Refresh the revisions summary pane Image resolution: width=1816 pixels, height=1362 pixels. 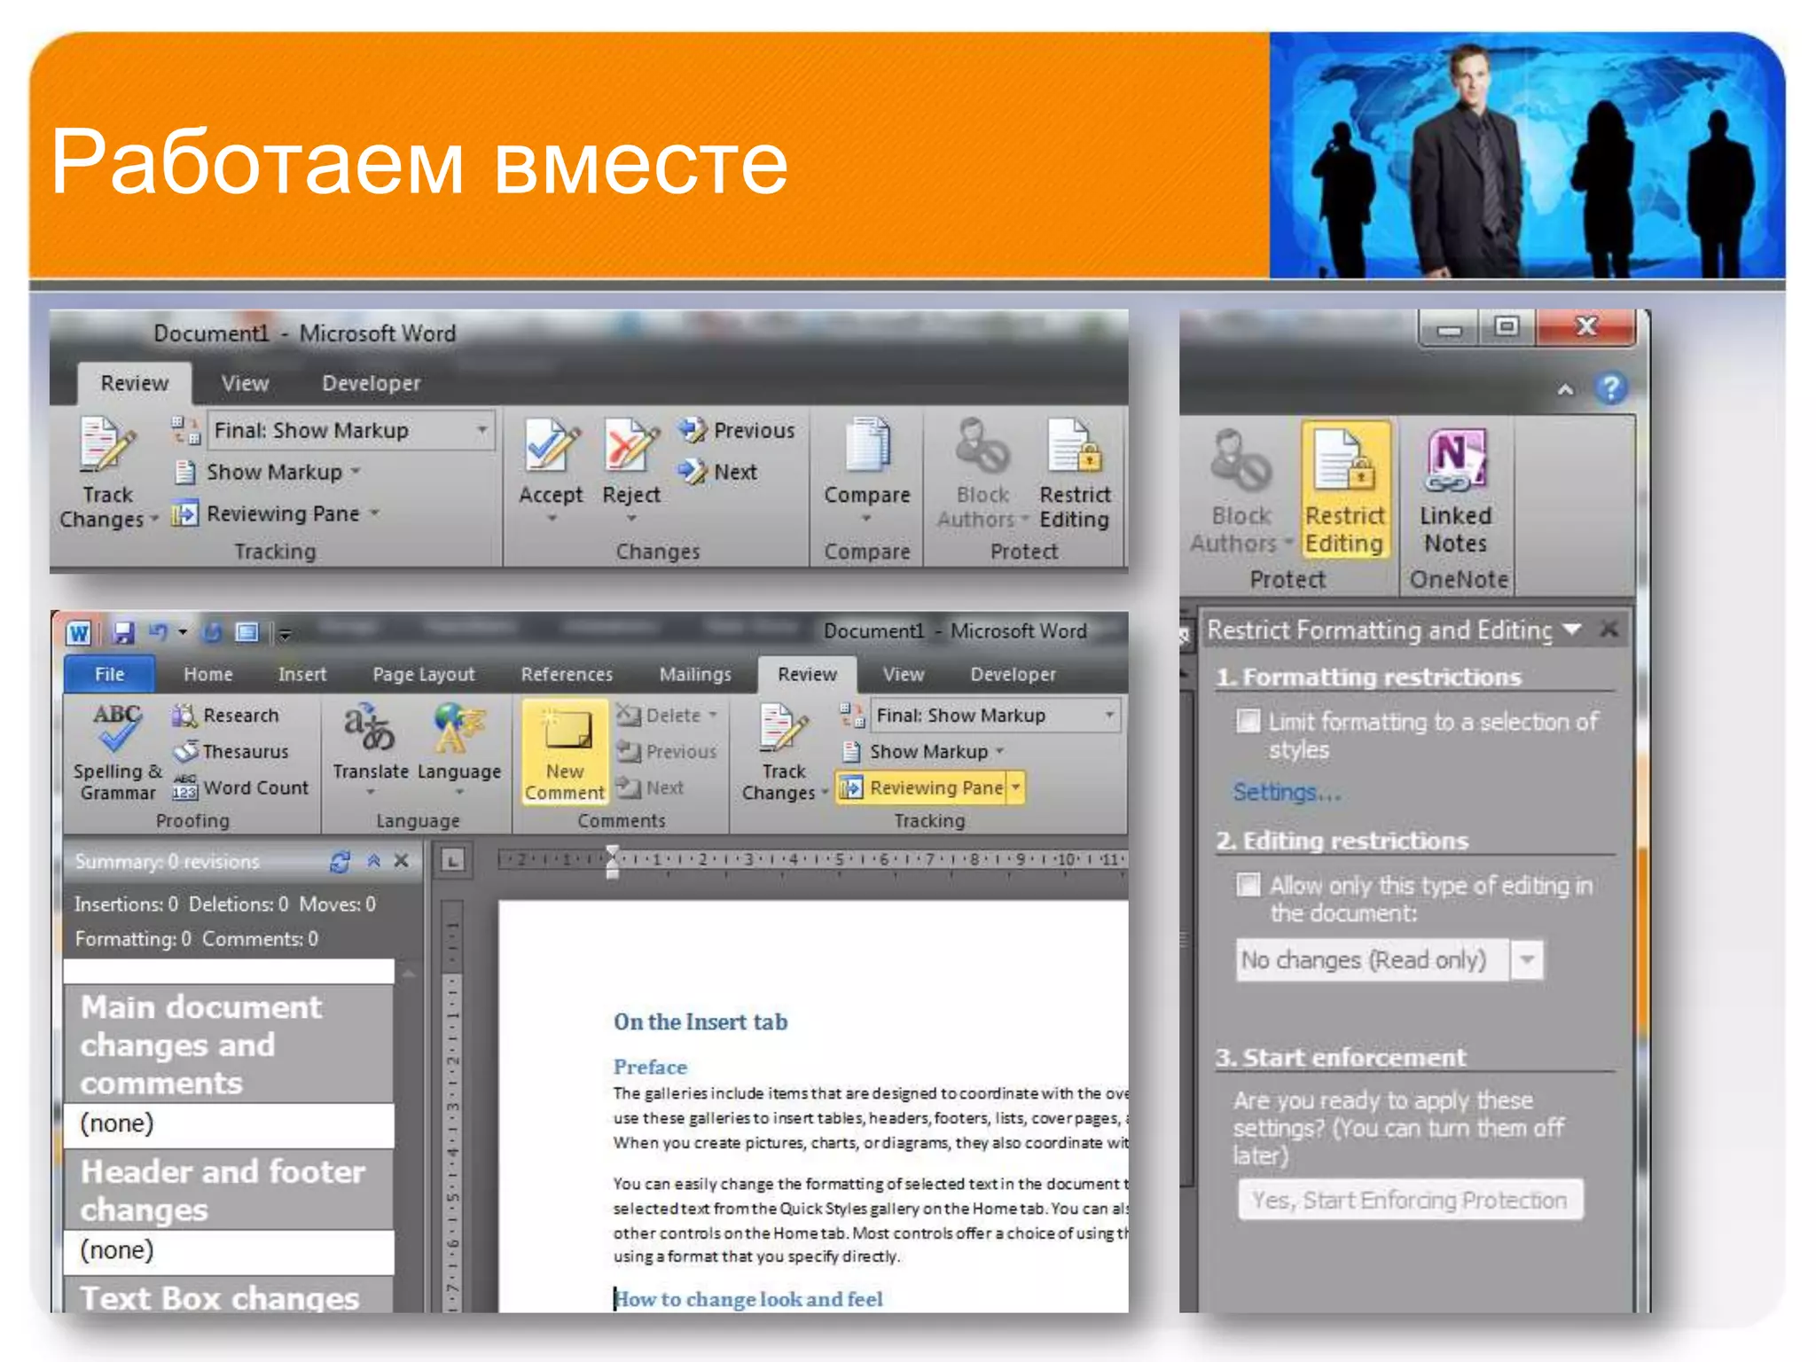[340, 862]
